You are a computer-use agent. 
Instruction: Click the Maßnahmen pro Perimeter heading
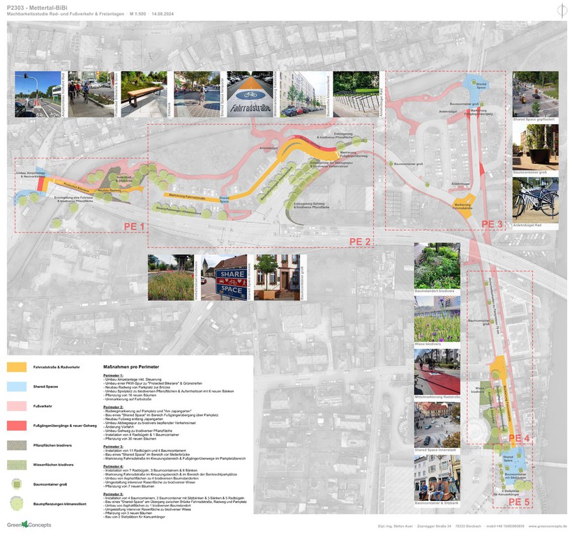[x=131, y=366]
